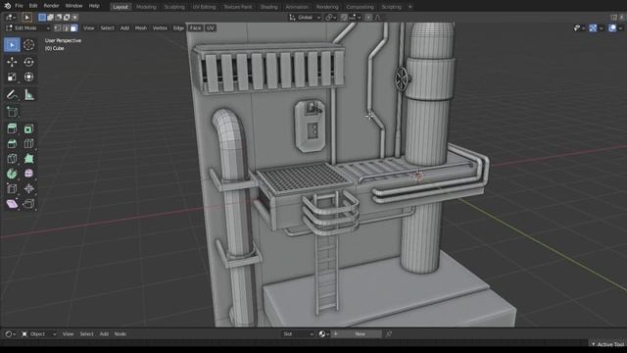Screen dimensions: 627x353
Task: Open the Global transform orientation dropdown
Action: pyautogui.click(x=305, y=18)
